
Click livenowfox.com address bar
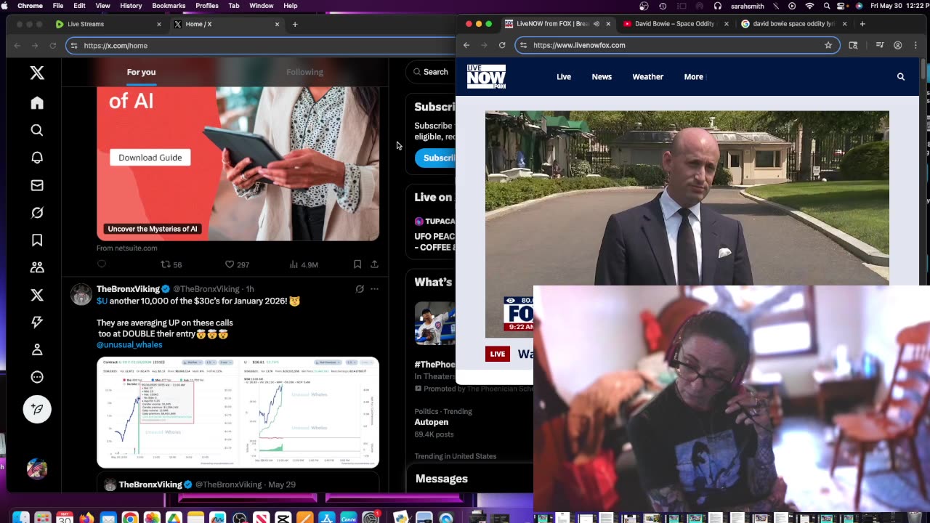point(677,45)
